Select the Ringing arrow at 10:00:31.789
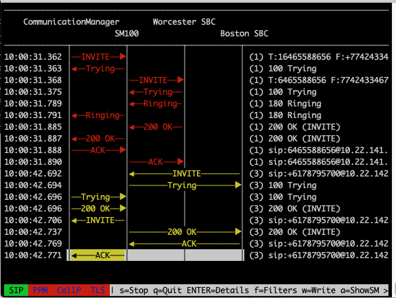The image size is (396, 298). click(156, 104)
